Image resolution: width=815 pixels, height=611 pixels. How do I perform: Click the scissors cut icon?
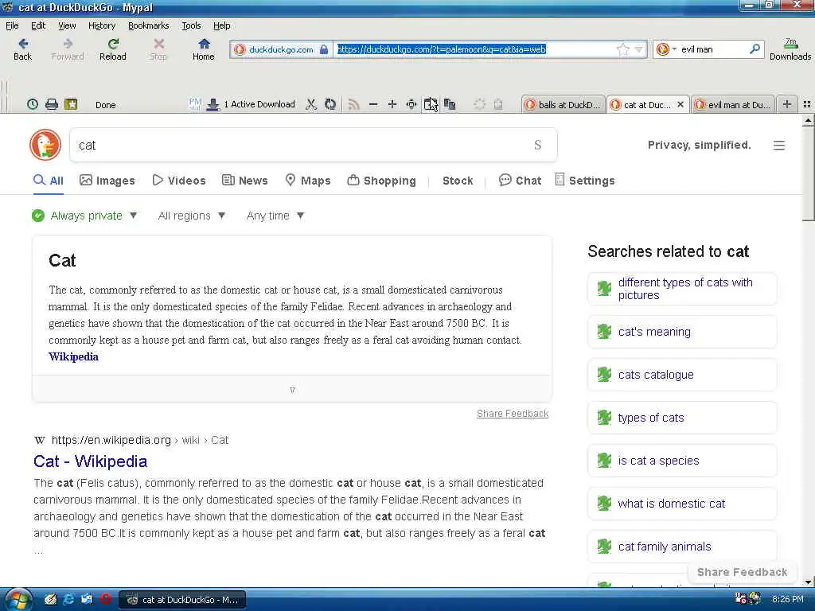(311, 104)
